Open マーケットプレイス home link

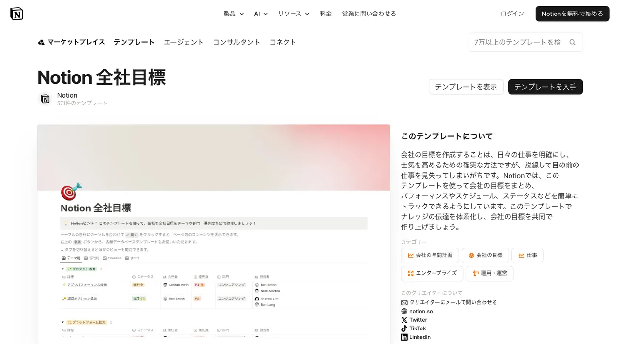click(71, 42)
